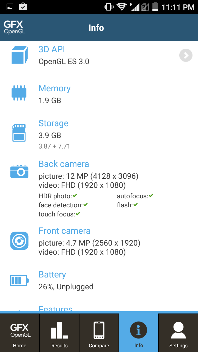Tap the Back camera icon
198x352 pixels.
(19, 172)
